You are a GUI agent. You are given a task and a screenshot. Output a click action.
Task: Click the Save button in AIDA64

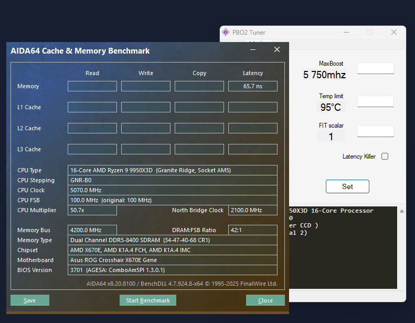point(29,300)
